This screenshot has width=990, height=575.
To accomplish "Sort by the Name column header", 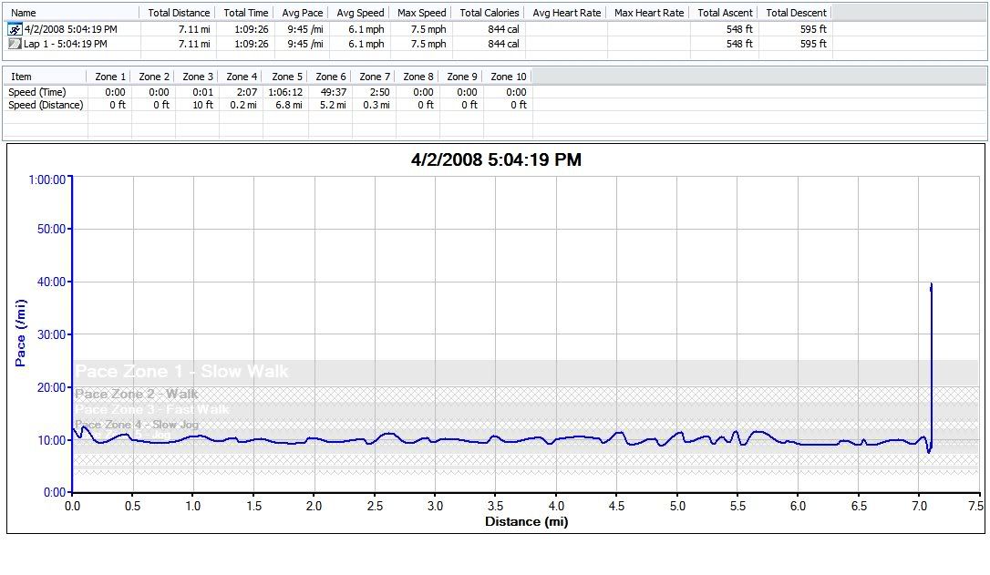I will [25, 13].
